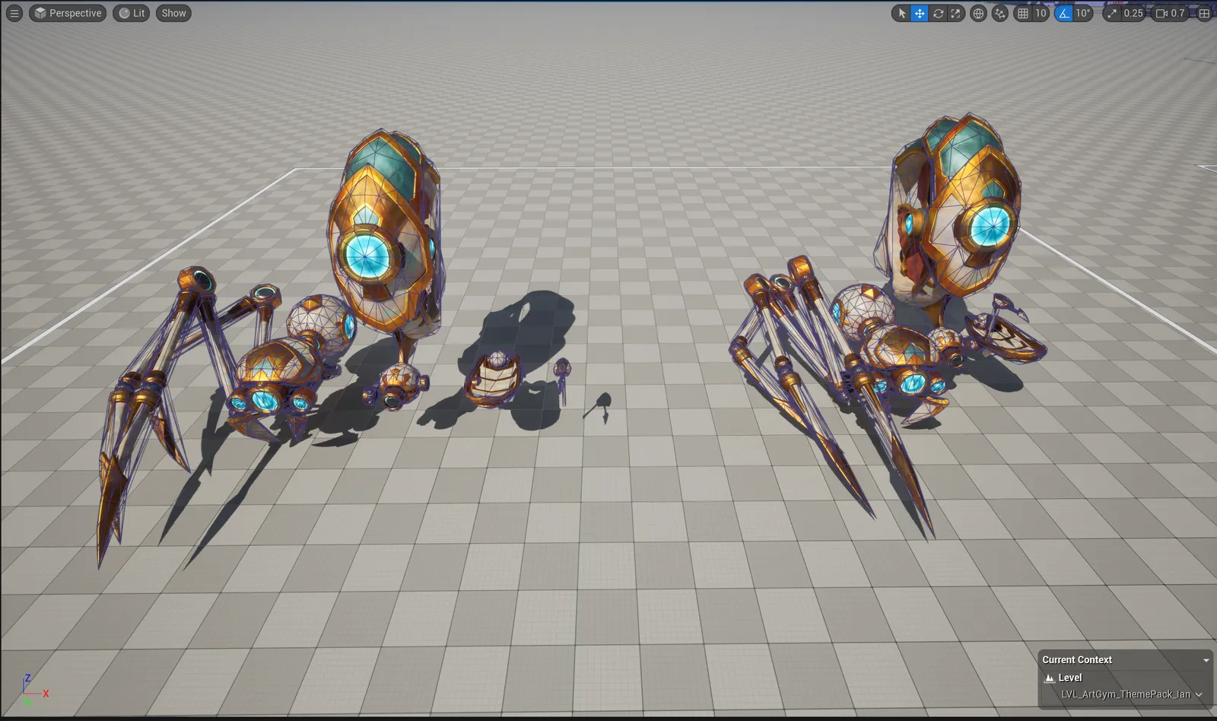1217x721 pixels.
Task: Activate the rotate objects tool
Action: tap(938, 13)
